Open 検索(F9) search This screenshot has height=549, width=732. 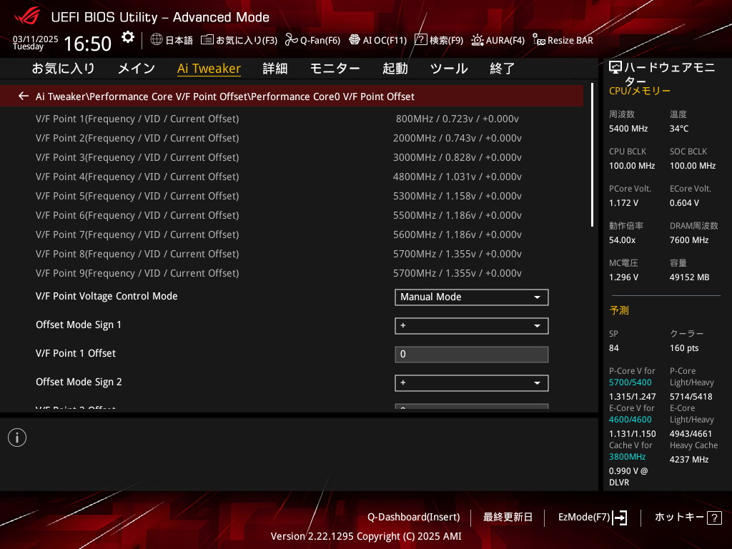[x=439, y=40]
